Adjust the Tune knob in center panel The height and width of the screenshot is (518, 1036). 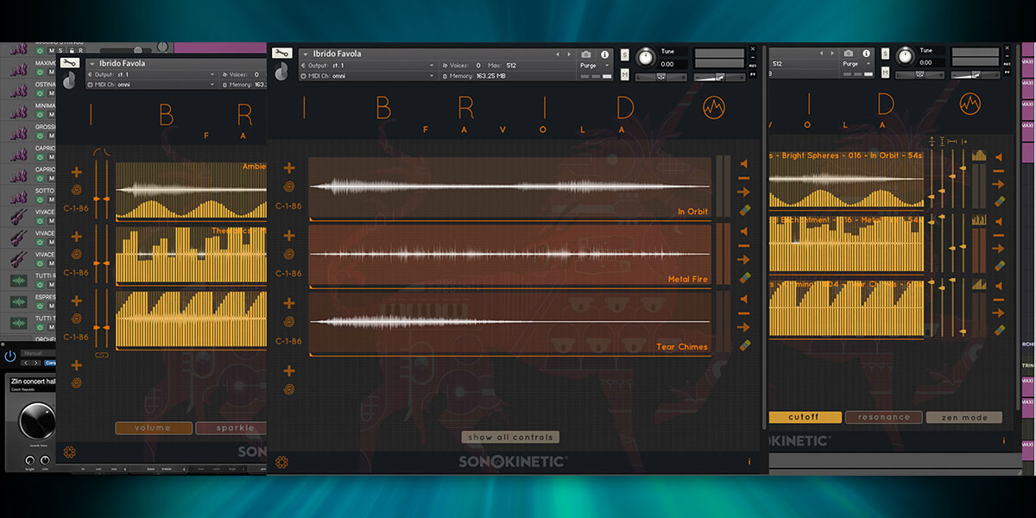(646, 59)
